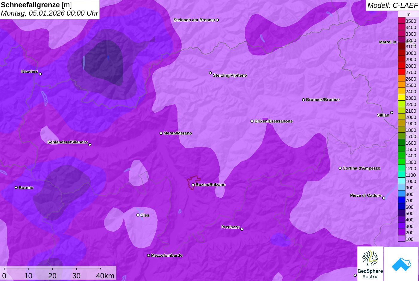The height and width of the screenshot is (281, 419).
Task: Click the Predazzo marker dot
Action: pos(242,229)
